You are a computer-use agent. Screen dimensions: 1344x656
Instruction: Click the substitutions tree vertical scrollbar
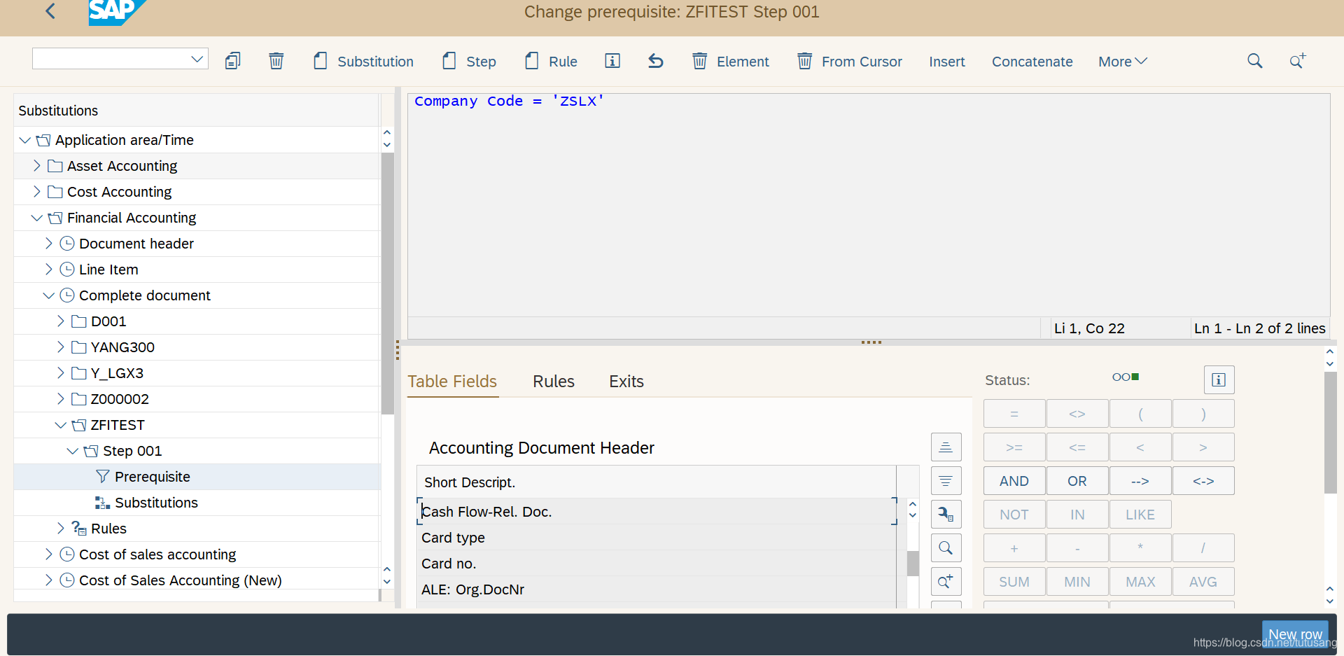pos(387,284)
